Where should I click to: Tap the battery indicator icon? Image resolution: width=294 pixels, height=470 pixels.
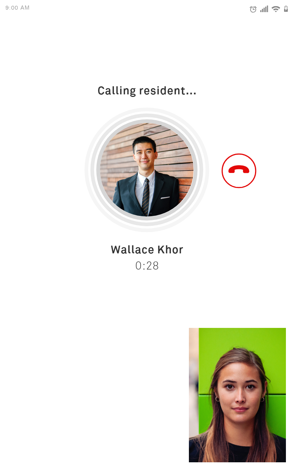click(x=286, y=9)
